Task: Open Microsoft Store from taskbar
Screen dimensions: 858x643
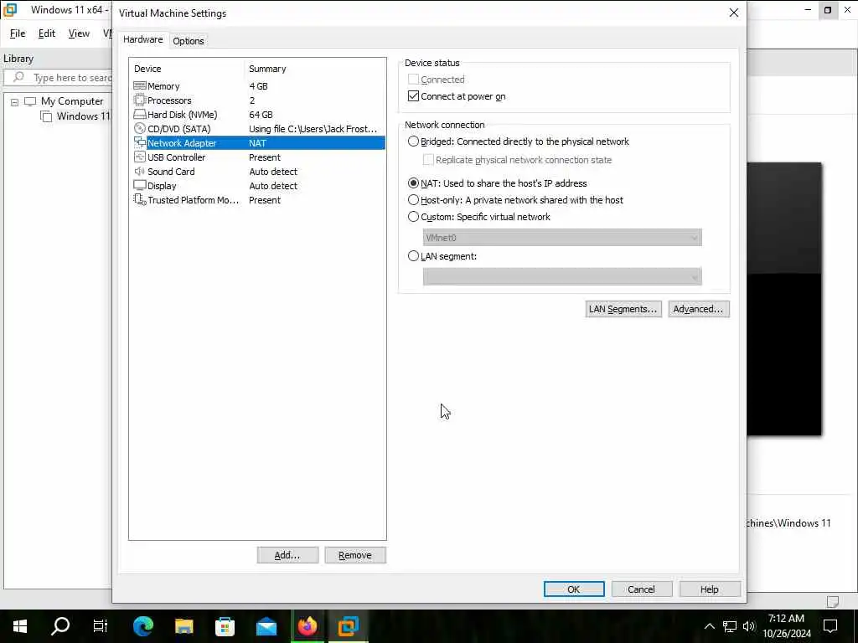Action: click(225, 626)
